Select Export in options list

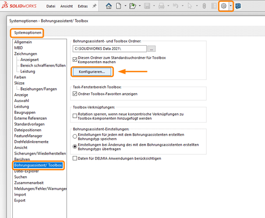tap(20, 200)
